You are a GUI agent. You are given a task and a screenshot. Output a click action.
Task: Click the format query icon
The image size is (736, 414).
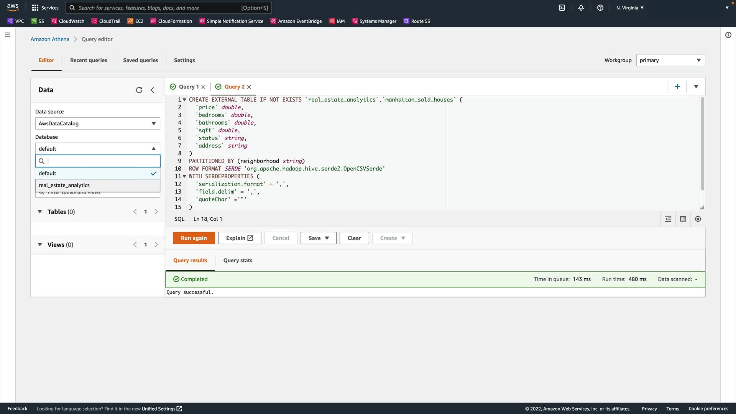(x=668, y=219)
